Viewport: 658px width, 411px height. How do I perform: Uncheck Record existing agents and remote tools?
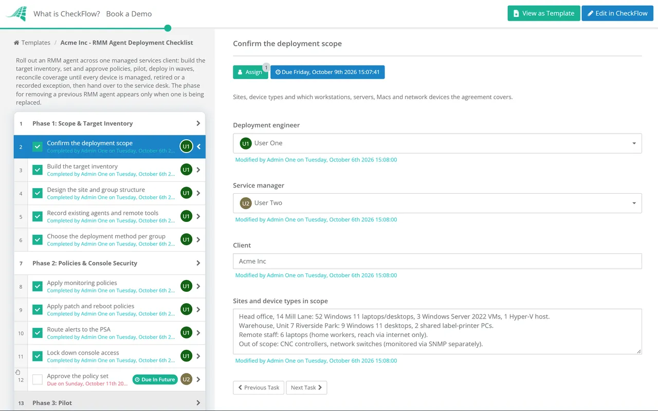coord(38,216)
